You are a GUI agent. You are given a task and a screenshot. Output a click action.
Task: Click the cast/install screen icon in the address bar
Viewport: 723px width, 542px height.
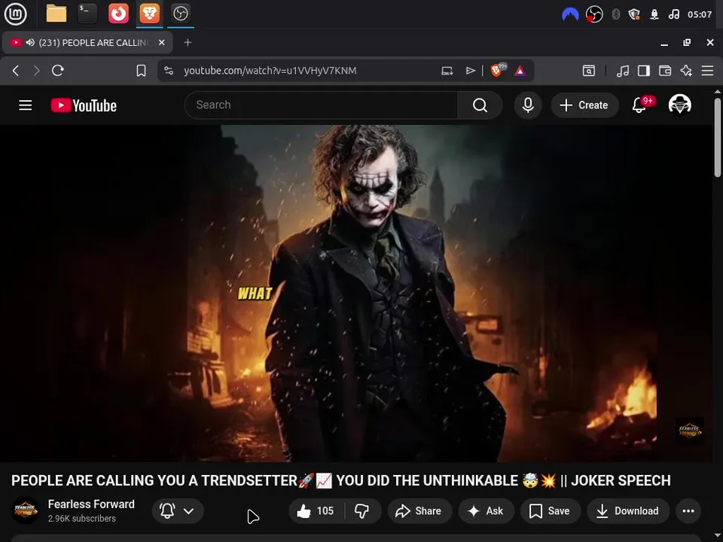pos(447,71)
